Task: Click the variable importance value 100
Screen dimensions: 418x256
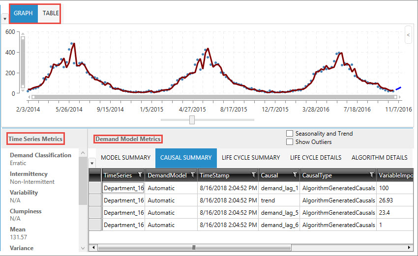Action: point(384,188)
